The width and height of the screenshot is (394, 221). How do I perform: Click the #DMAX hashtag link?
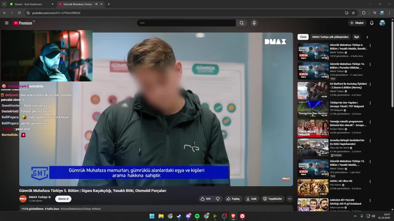point(96,209)
